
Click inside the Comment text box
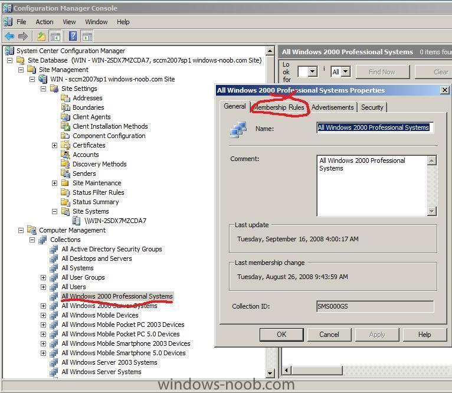point(372,186)
